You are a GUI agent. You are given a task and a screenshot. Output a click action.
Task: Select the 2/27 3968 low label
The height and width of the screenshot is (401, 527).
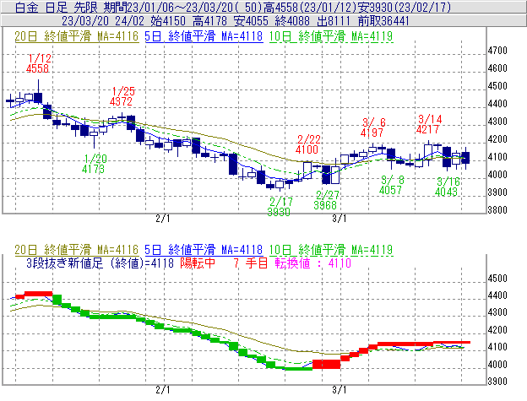coord(326,200)
